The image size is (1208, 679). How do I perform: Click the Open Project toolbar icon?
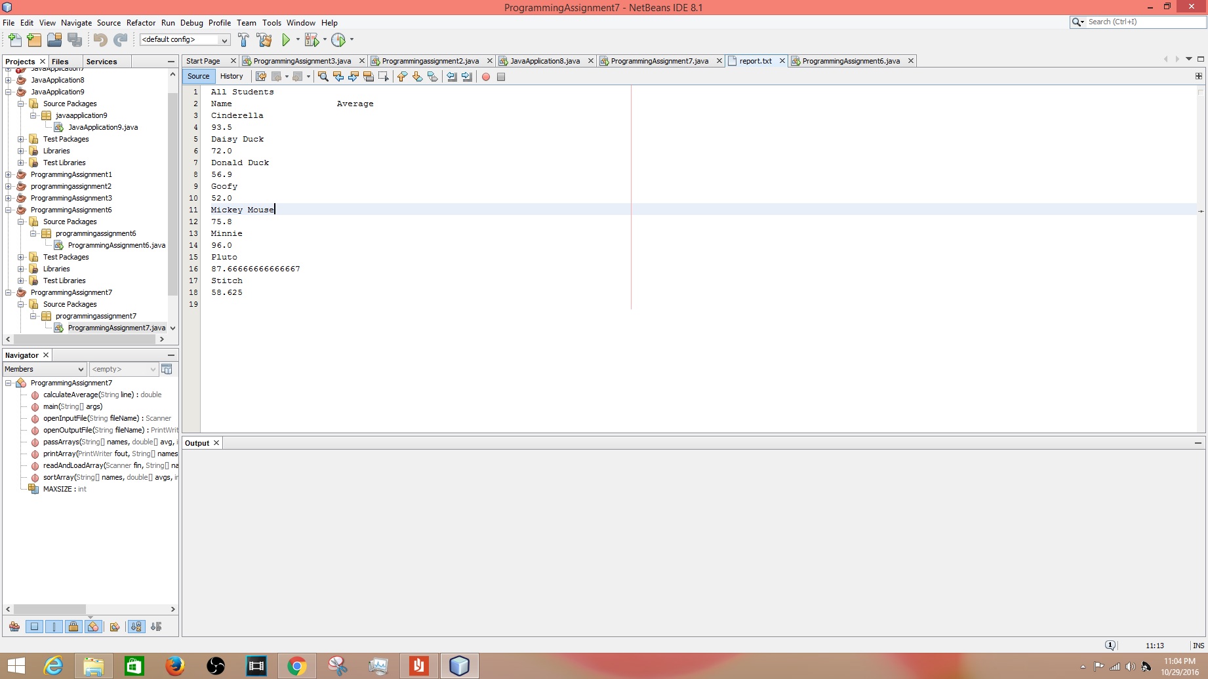click(x=54, y=40)
